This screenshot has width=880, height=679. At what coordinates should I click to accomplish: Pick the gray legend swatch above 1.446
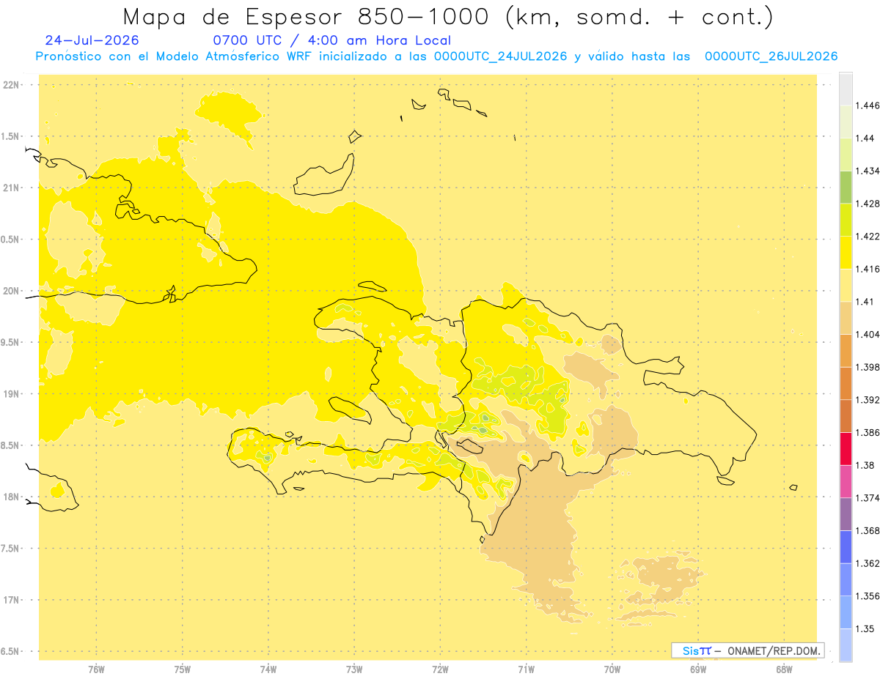pyautogui.click(x=846, y=89)
